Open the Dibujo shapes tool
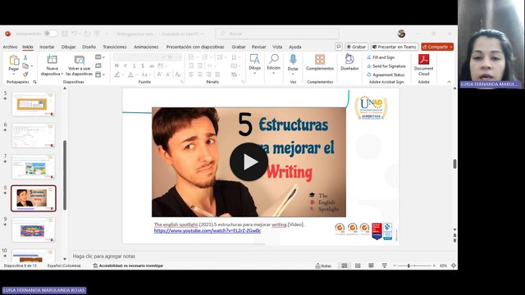This screenshot has width=525, height=295. click(x=254, y=60)
